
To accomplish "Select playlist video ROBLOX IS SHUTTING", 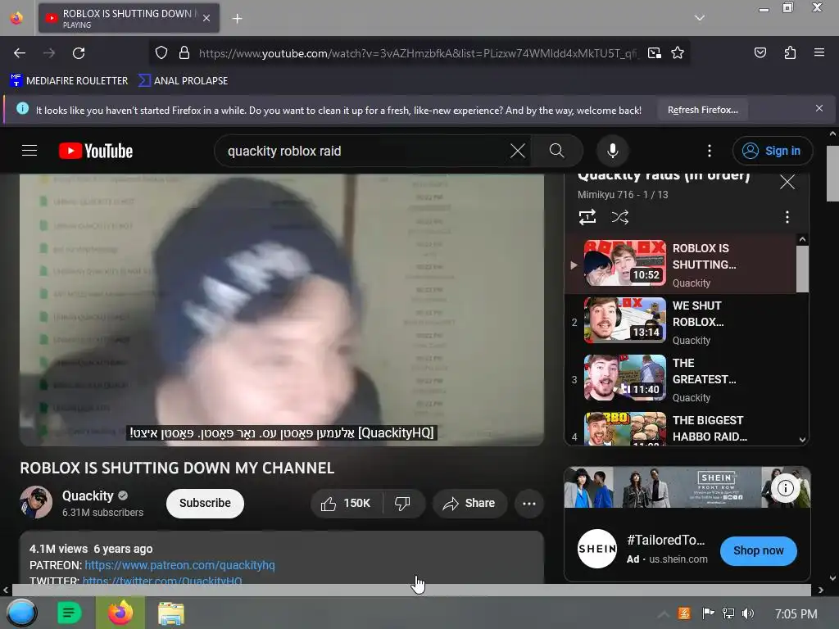I will pyautogui.click(x=681, y=265).
